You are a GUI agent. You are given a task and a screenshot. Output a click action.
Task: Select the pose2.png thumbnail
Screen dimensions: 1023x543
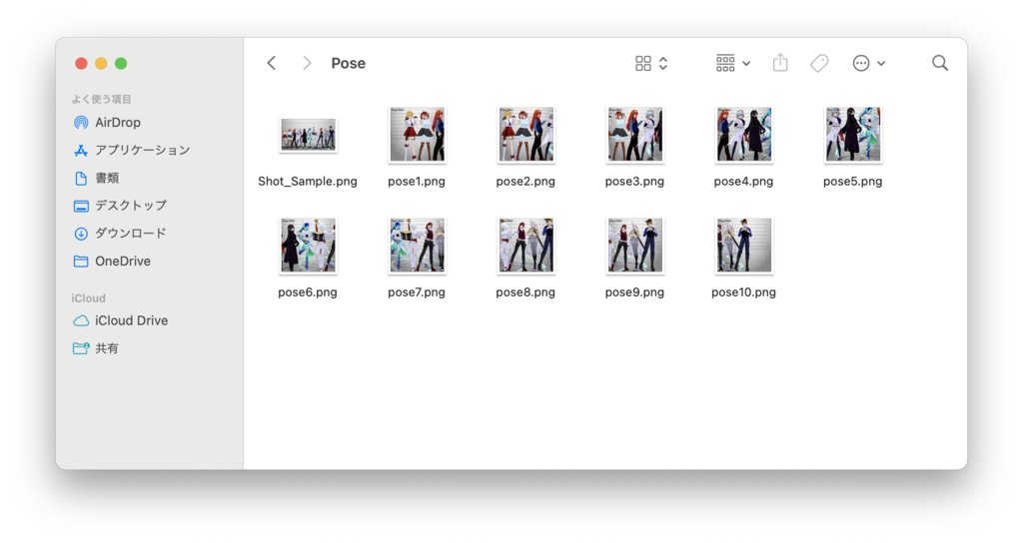525,135
